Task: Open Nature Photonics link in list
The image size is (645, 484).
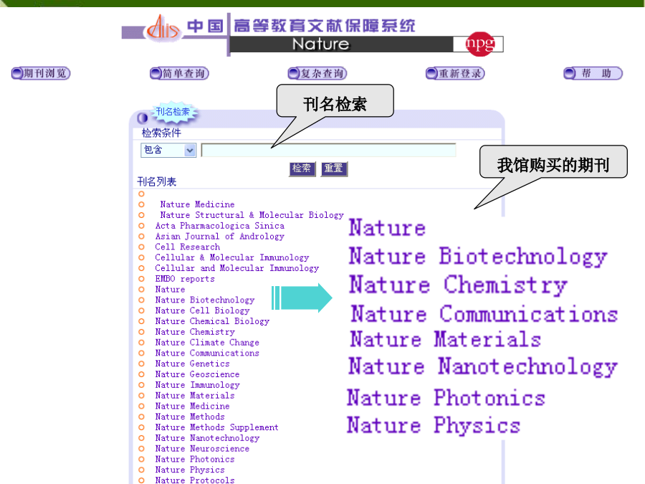Action: tap(195, 460)
